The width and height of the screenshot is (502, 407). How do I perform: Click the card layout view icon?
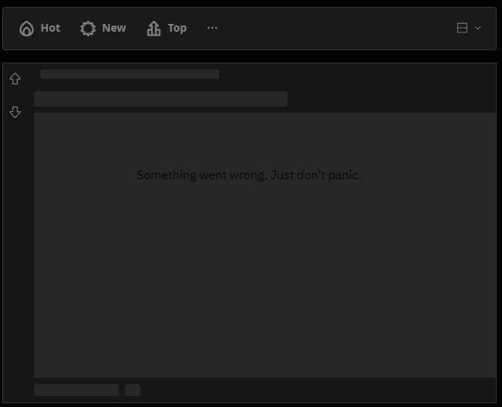click(x=462, y=28)
